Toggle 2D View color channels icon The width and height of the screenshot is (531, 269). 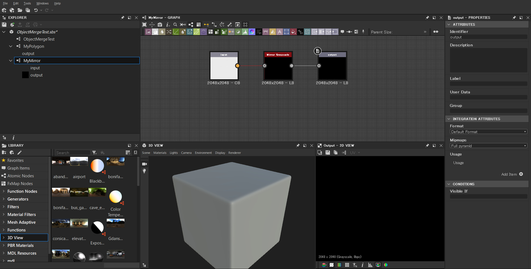pos(339,265)
